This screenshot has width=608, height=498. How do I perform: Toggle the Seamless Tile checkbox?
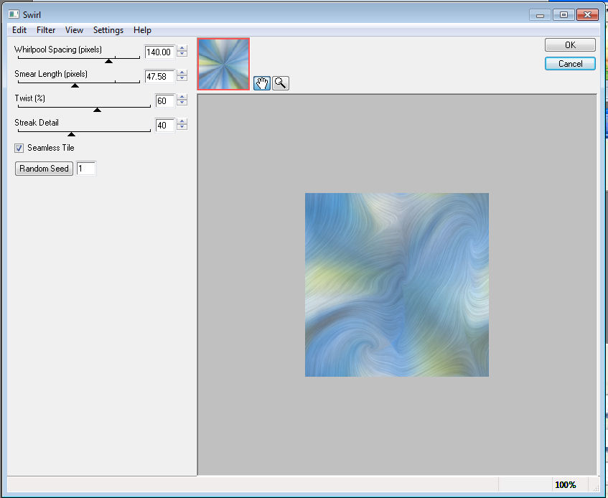[x=19, y=149]
